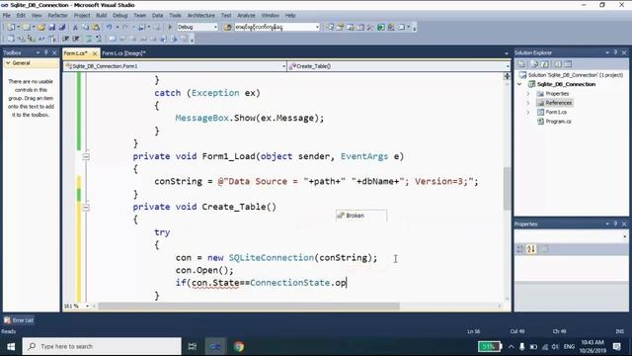Click the Debug menu
The image size is (632, 356).
pyautogui.click(x=119, y=16)
